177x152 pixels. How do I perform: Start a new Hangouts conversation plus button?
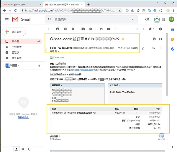pyautogui.click(x=39, y=66)
